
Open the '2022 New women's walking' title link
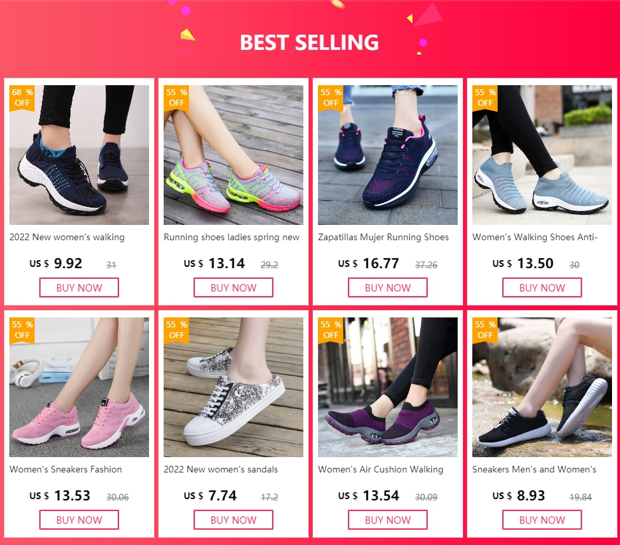[67, 238]
